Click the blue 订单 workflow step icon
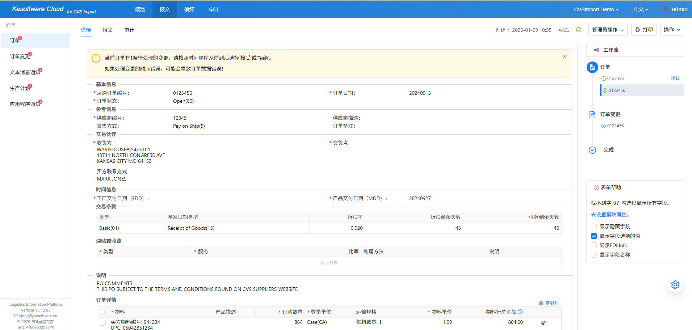Screen dimensions: 692x330 click(x=592, y=67)
